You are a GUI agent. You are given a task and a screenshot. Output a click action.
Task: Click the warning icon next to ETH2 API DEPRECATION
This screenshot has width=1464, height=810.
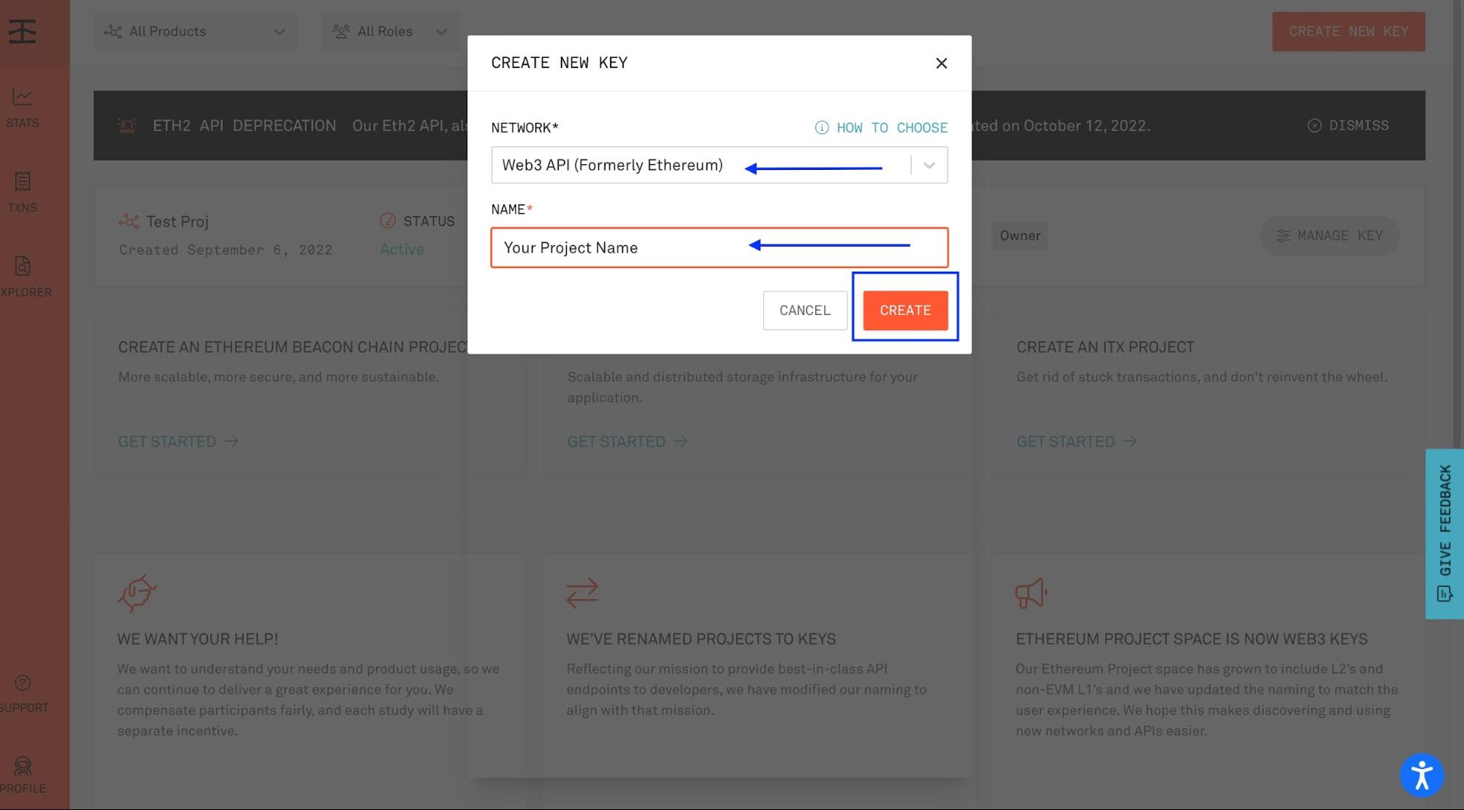click(x=127, y=125)
